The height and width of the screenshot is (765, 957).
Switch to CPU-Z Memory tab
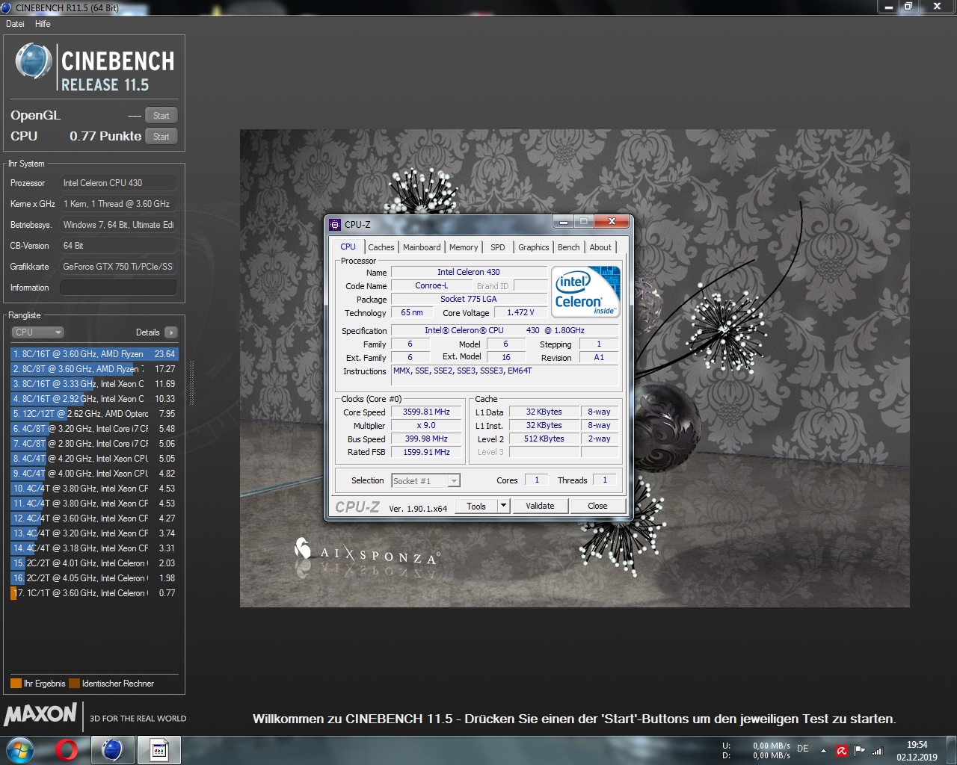click(464, 247)
